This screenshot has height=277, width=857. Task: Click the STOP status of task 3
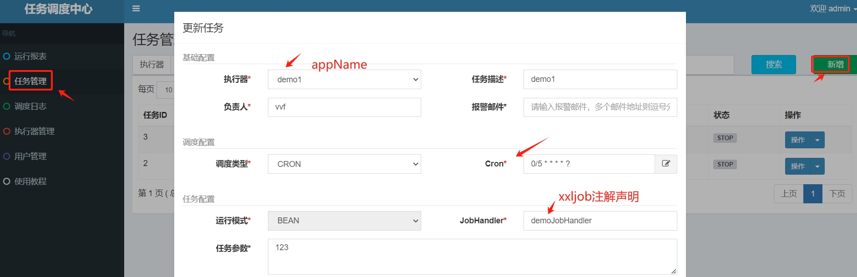pyautogui.click(x=725, y=138)
